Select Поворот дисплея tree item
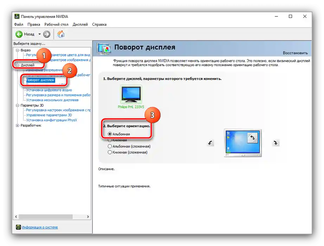 coord(40,80)
